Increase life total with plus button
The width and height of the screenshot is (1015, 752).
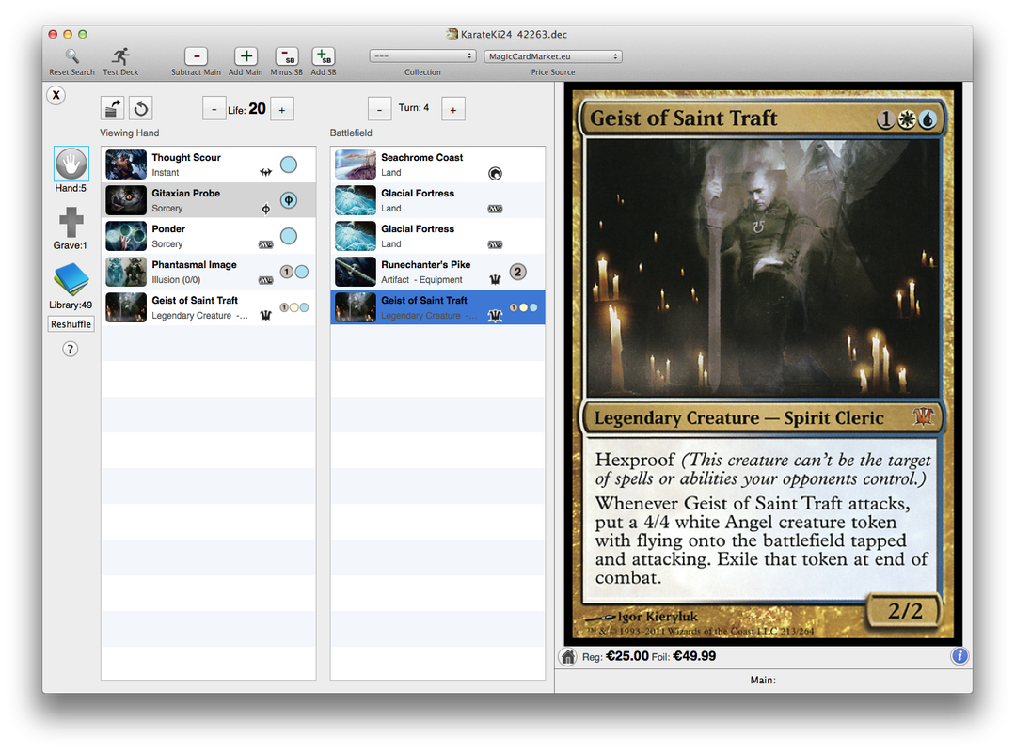pyautogui.click(x=282, y=109)
